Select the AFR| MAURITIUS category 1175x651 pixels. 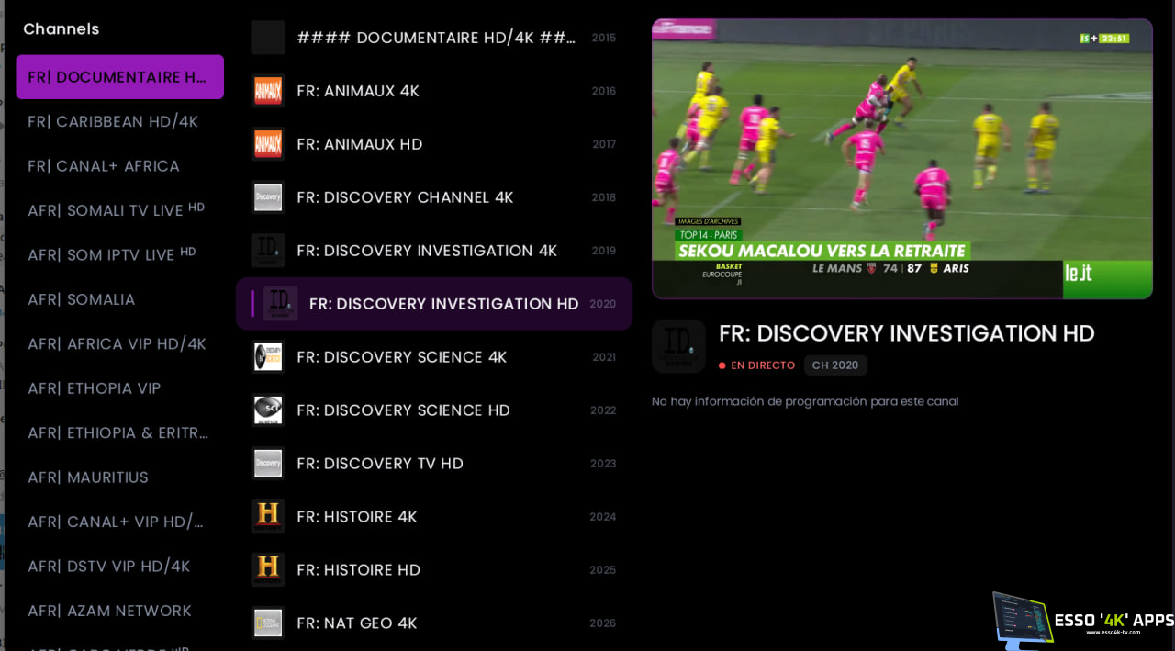[x=120, y=477]
